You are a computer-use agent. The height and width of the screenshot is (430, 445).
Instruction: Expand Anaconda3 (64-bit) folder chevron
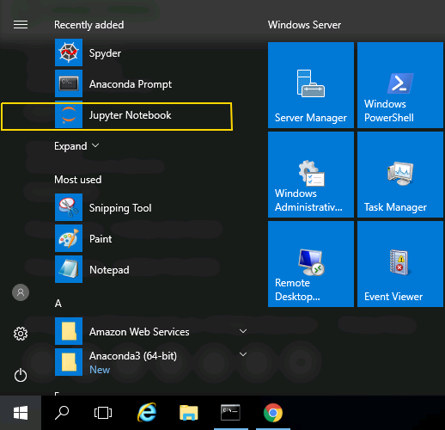243,354
